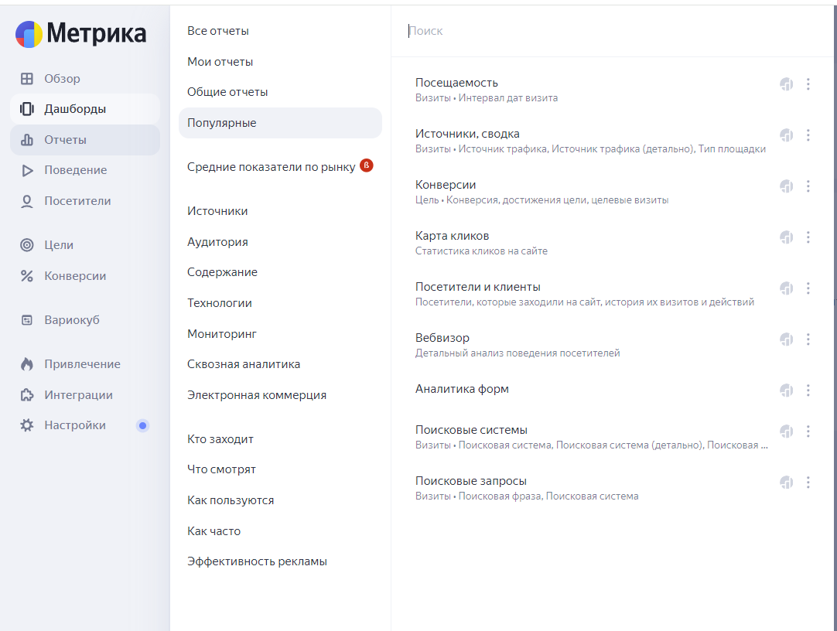The width and height of the screenshot is (837, 631).
Task: Open more options for Поисковые запросы
Action: coord(808,483)
